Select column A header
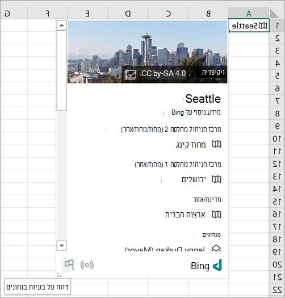Screen dimensions: 285x298 point(249,14)
